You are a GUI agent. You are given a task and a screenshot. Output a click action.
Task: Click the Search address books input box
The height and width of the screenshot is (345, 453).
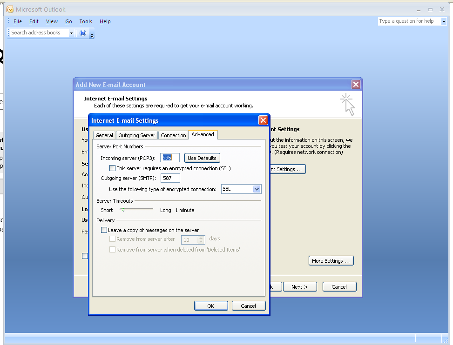[x=40, y=33]
